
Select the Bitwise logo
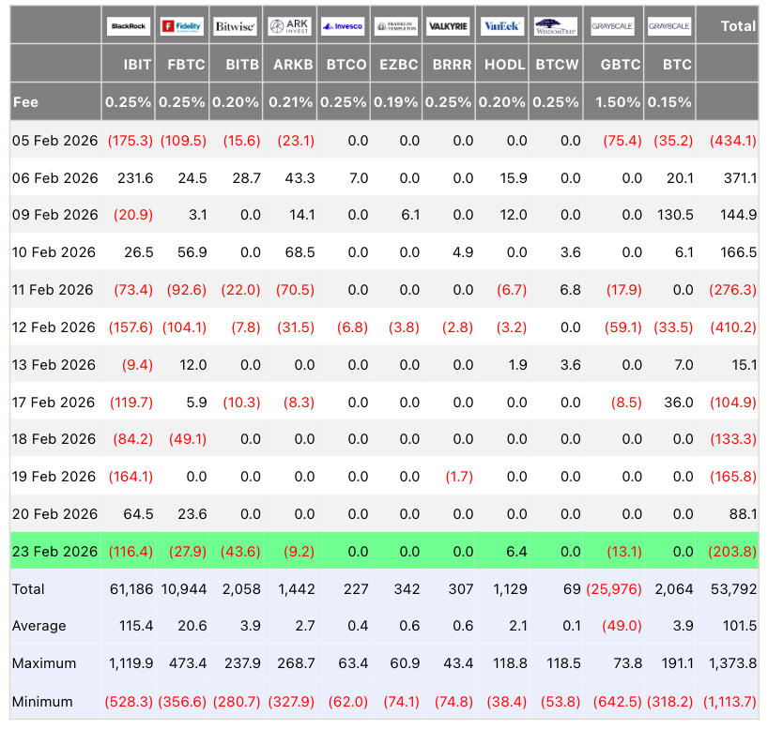point(235,26)
